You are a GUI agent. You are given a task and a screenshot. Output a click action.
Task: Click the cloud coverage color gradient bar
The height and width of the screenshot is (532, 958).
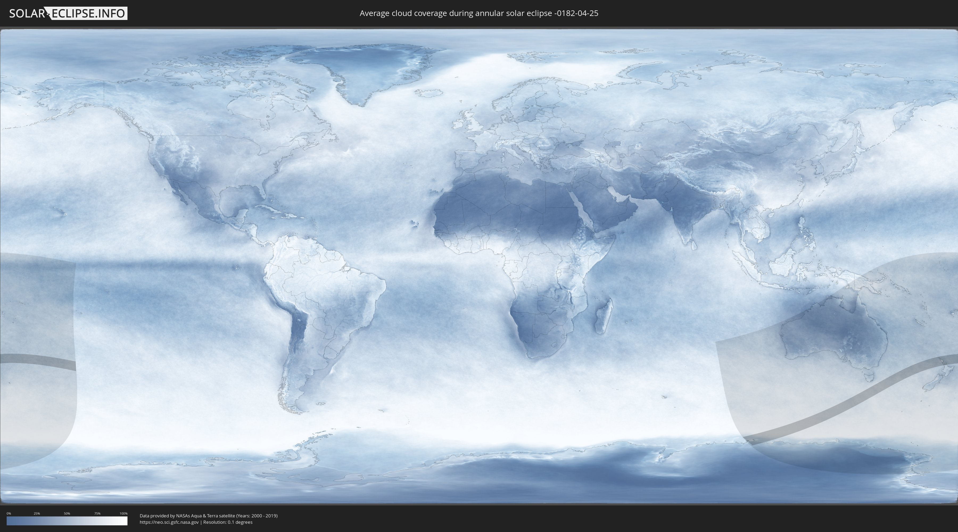tap(67, 521)
